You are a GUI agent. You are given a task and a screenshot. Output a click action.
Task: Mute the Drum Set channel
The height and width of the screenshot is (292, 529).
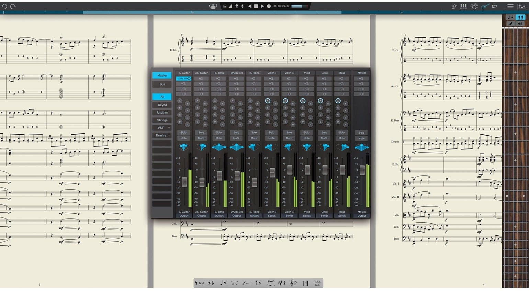pos(236,138)
